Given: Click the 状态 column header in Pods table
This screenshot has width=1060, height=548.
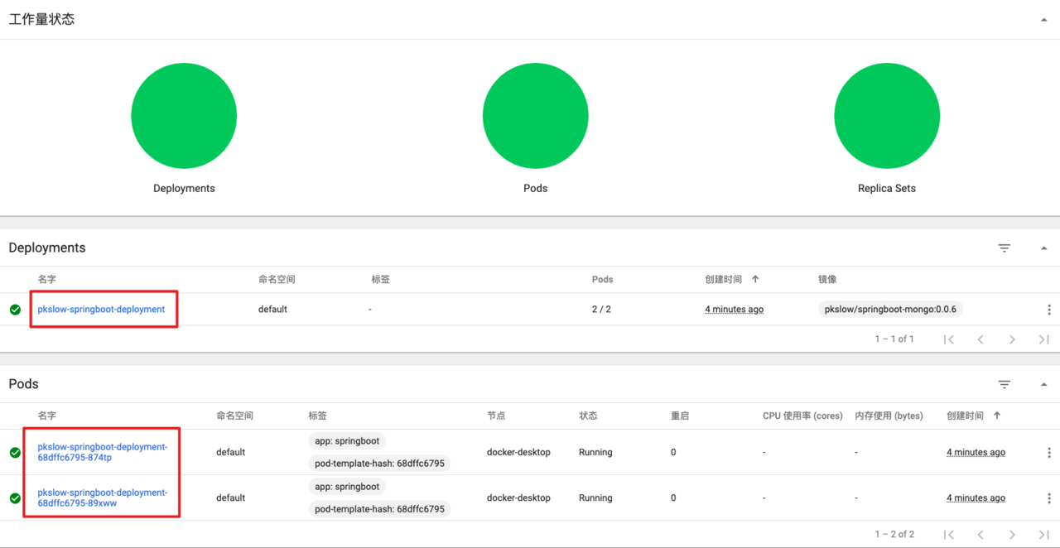Looking at the screenshot, I should 588,416.
